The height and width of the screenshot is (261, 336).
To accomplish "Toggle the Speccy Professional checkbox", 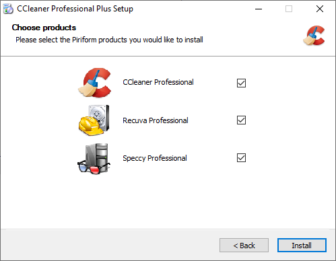I will tap(241, 158).
